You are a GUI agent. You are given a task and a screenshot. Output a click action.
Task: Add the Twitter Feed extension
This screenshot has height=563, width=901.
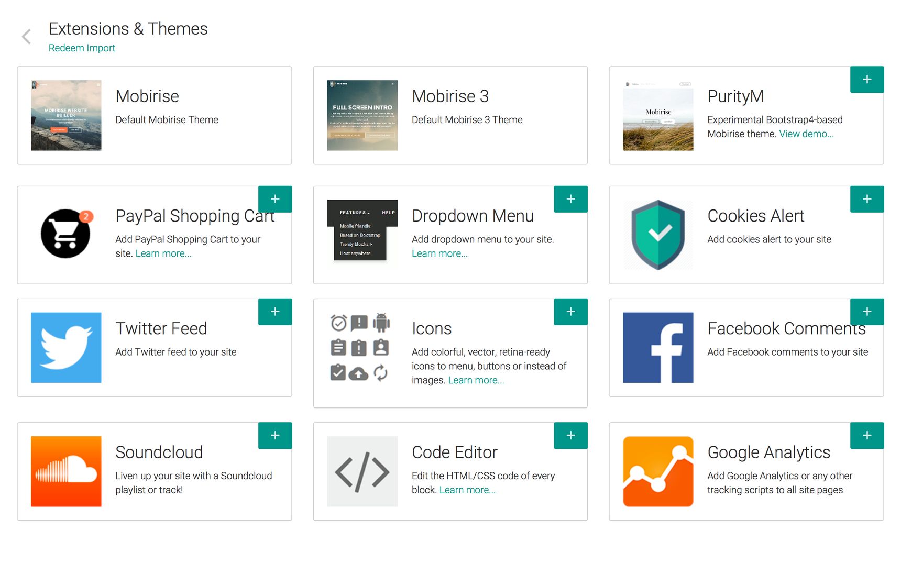tap(275, 312)
